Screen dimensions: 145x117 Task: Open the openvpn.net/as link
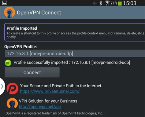(x=40, y=107)
